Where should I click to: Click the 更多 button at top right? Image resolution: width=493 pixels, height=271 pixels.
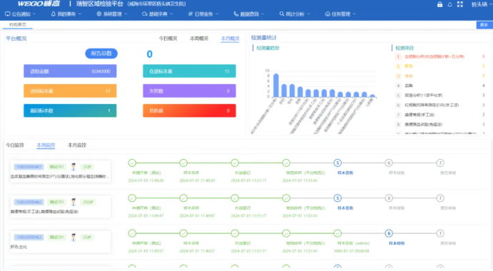[x=484, y=25]
